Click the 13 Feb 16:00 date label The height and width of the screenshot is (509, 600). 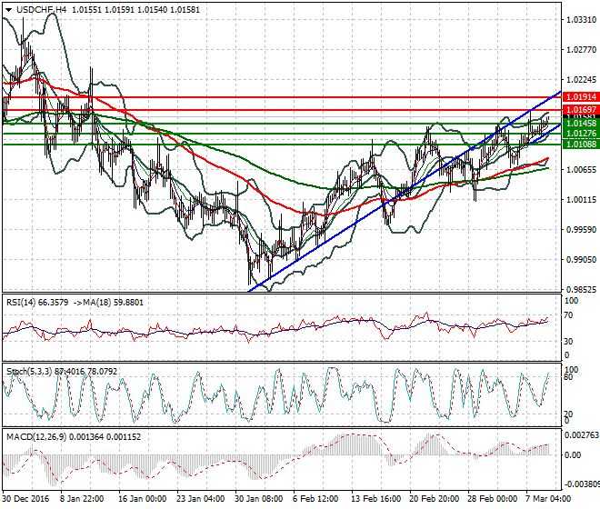[375, 499]
